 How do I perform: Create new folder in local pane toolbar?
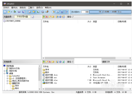click(x=47, y=62)
